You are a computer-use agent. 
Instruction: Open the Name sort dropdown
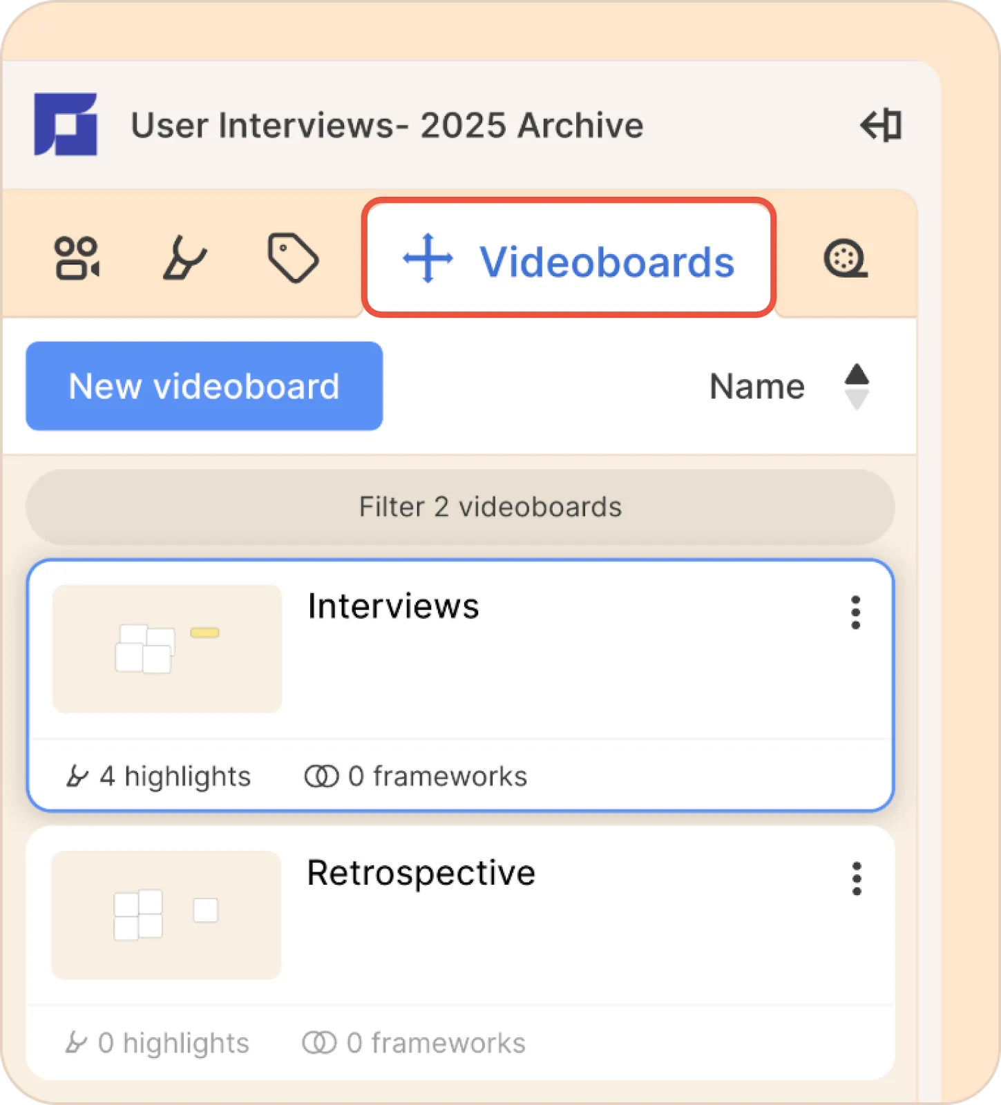point(757,386)
